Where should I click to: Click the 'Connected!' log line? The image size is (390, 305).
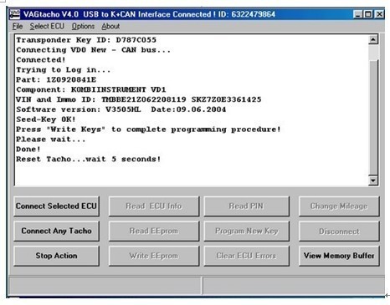tap(41, 60)
